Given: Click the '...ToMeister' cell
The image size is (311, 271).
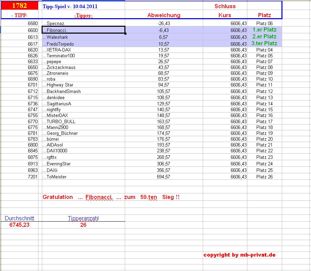Looking at the screenshot, I should (x=84, y=177).
